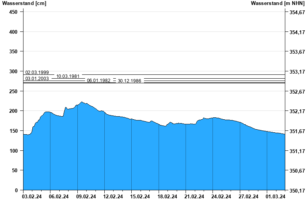Click the right axis title Wasserstand [m NHN]

[278, 3]
